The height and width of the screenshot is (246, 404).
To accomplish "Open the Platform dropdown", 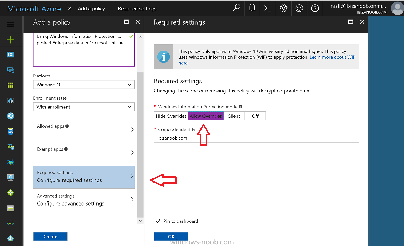I will coord(84,85).
